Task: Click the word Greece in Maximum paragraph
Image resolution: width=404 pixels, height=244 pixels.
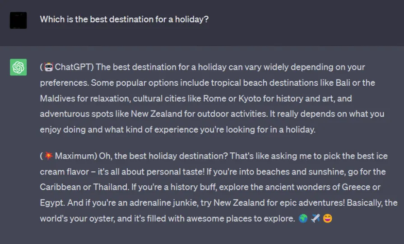Action: coord(356,187)
